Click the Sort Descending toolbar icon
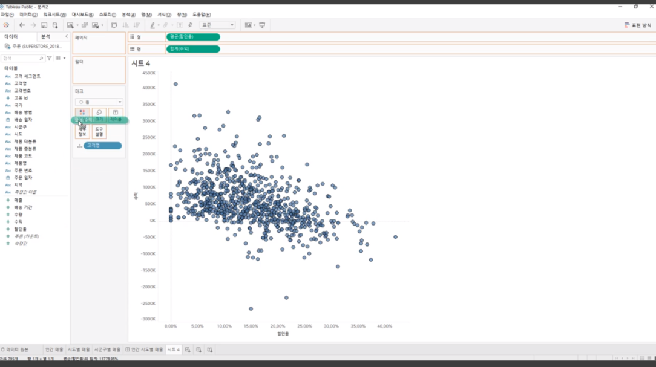Image resolution: width=656 pixels, height=367 pixels. coord(136,25)
